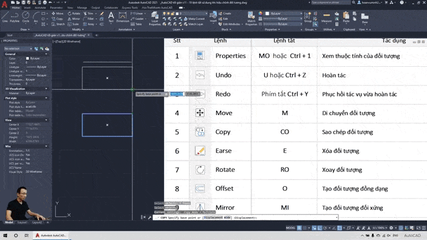The height and width of the screenshot is (240, 427).
Task: Open the Manage ribbon tab
Action: [x=82, y=7]
